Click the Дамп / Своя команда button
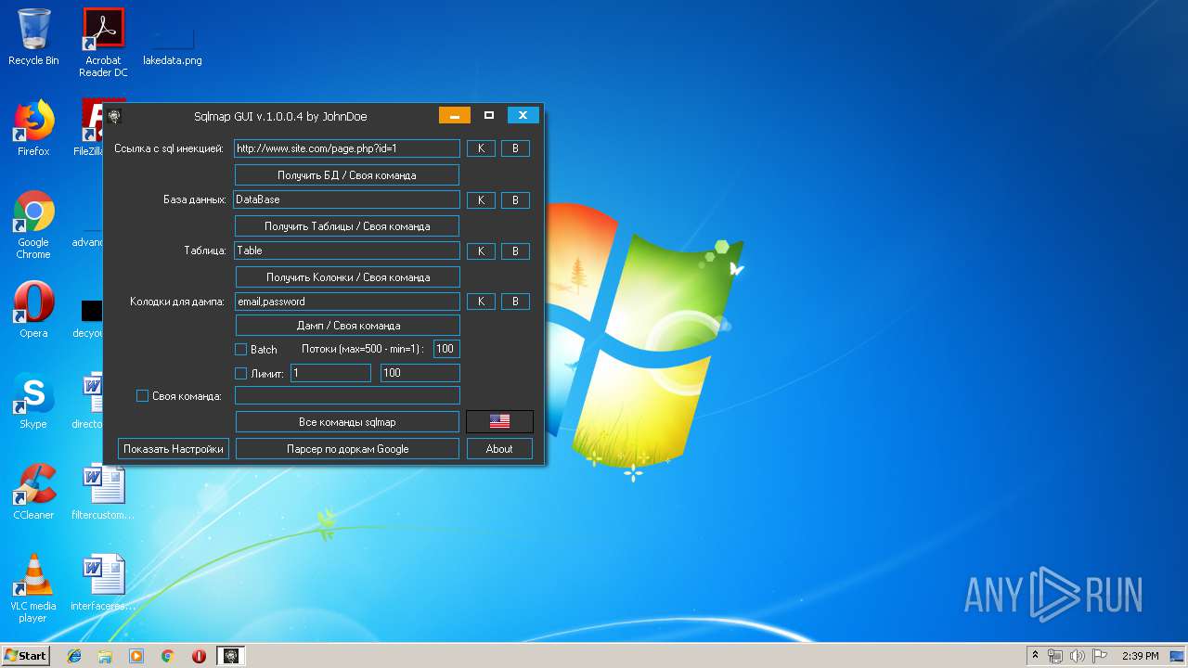The width and height of the screenshot is (1188, 668). click(348, 326)
